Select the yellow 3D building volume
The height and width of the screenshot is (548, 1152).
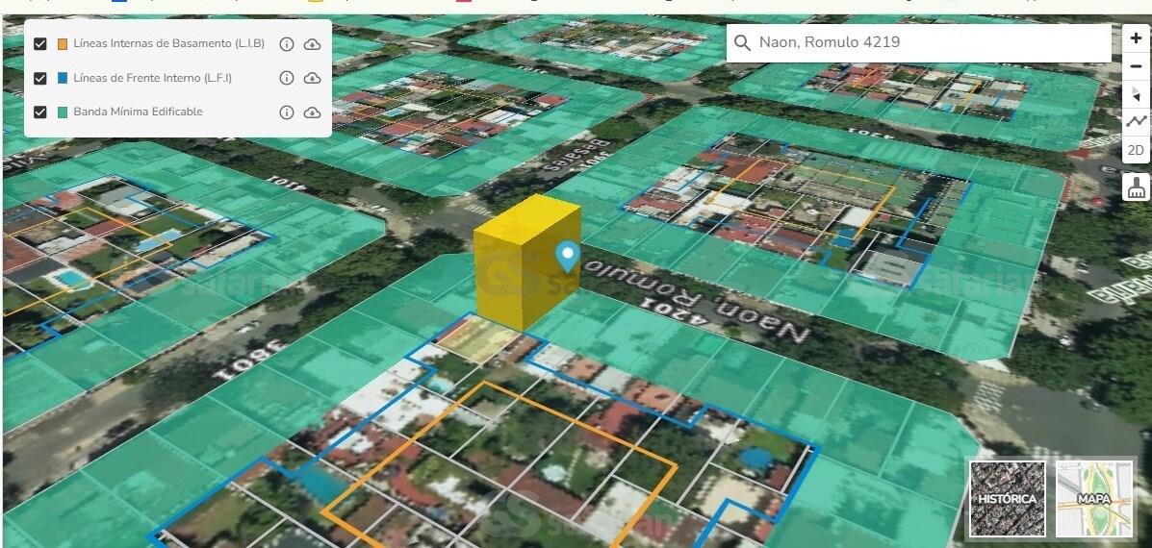pos(525,261)
